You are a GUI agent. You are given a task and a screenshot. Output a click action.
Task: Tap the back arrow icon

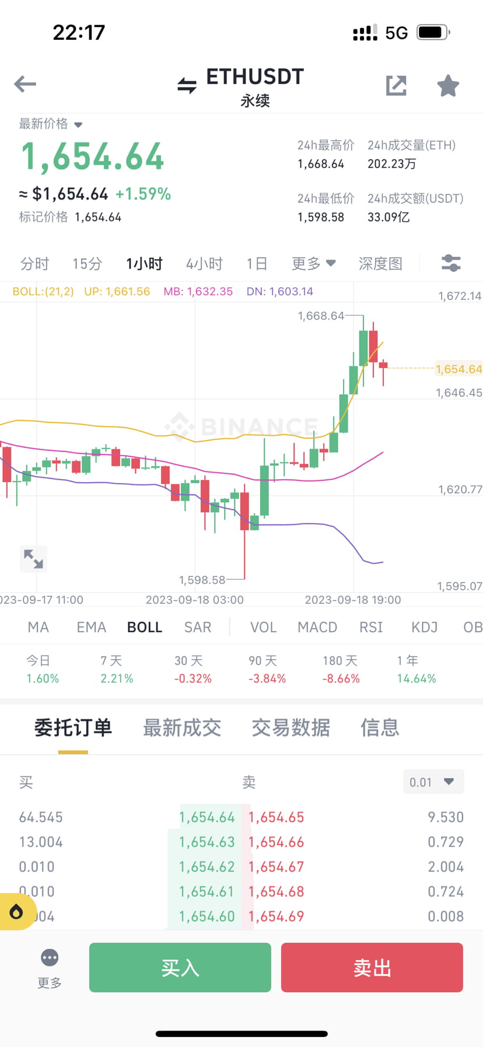click(x=25, y=84)
